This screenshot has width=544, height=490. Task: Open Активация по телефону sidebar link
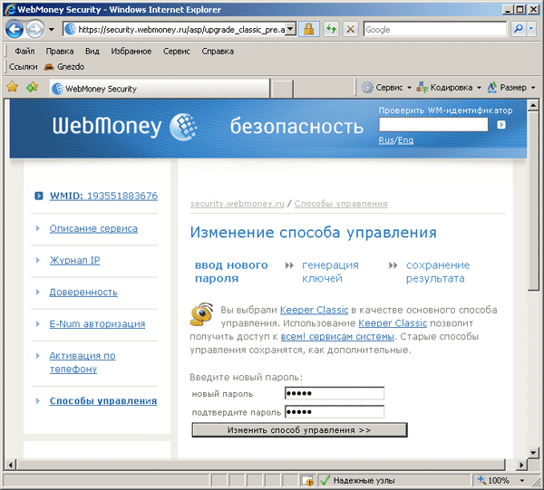click(83, 362)
